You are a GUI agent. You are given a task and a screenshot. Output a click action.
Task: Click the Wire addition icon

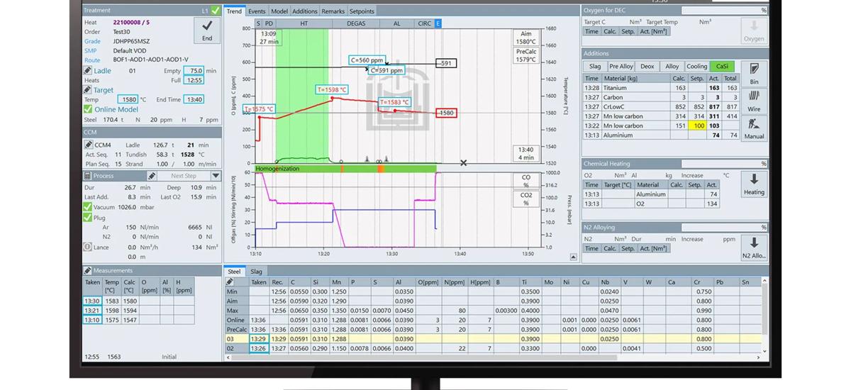(x=754, y=101)
